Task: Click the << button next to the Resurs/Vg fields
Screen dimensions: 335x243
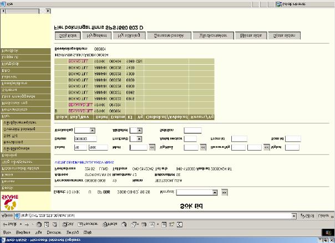Action: (x=267, y=147)
